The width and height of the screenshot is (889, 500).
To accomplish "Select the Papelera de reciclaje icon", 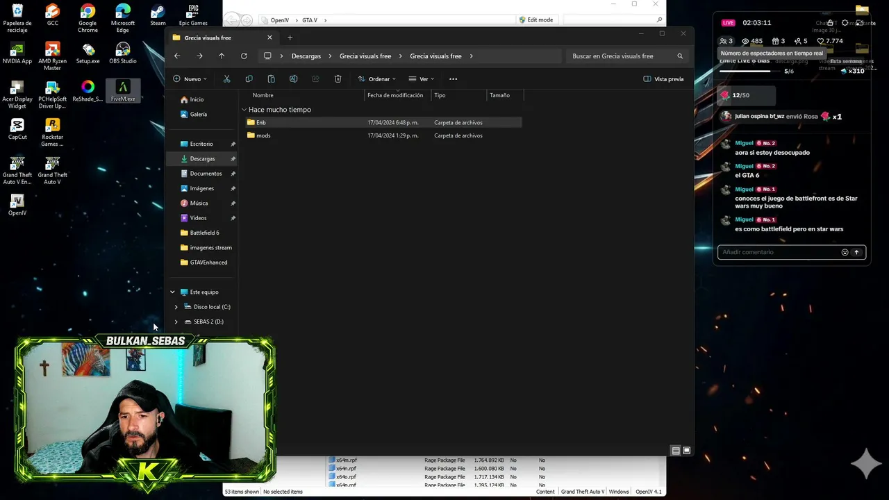I will [17, 19].
